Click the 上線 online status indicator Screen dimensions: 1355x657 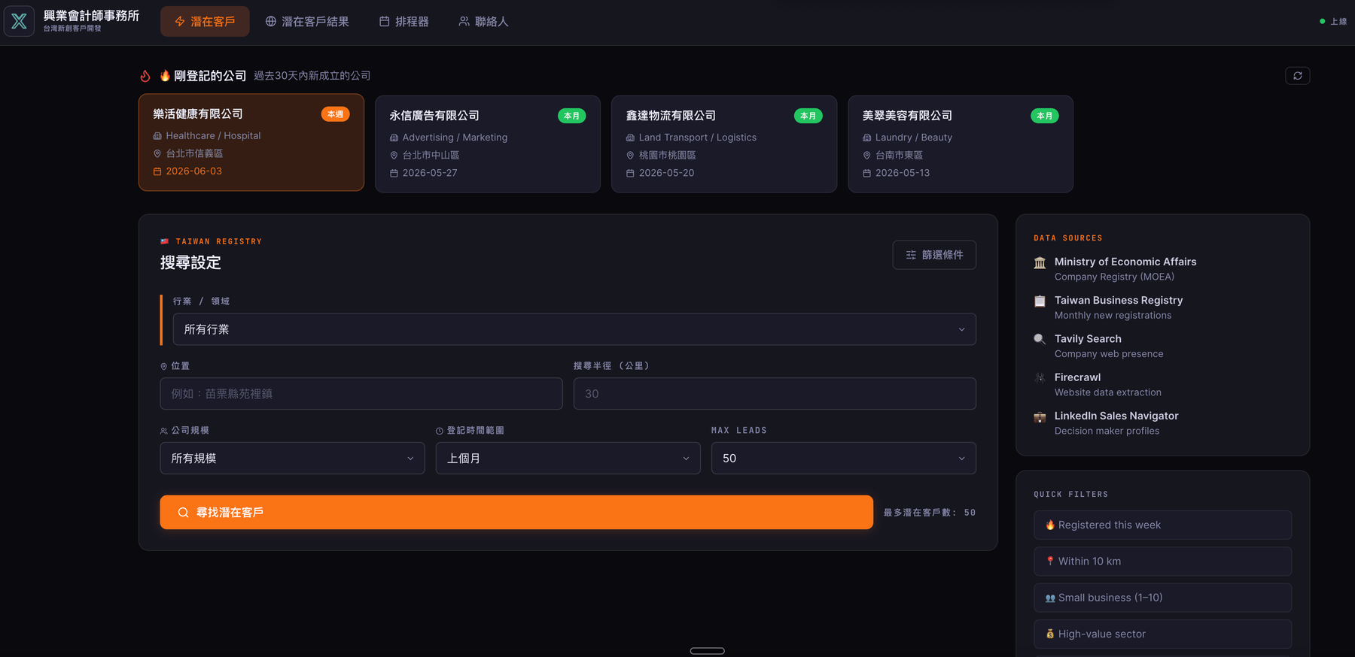pos(1333,22)
